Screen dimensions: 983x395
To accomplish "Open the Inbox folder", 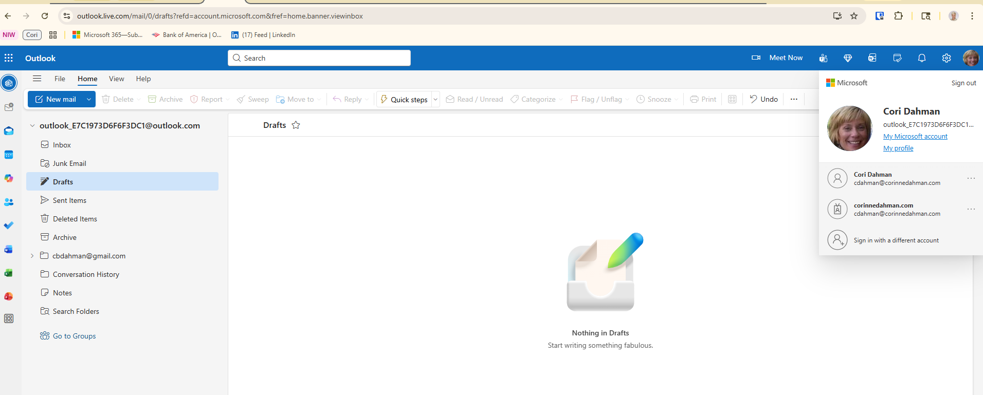I will (x=122, y=145).
